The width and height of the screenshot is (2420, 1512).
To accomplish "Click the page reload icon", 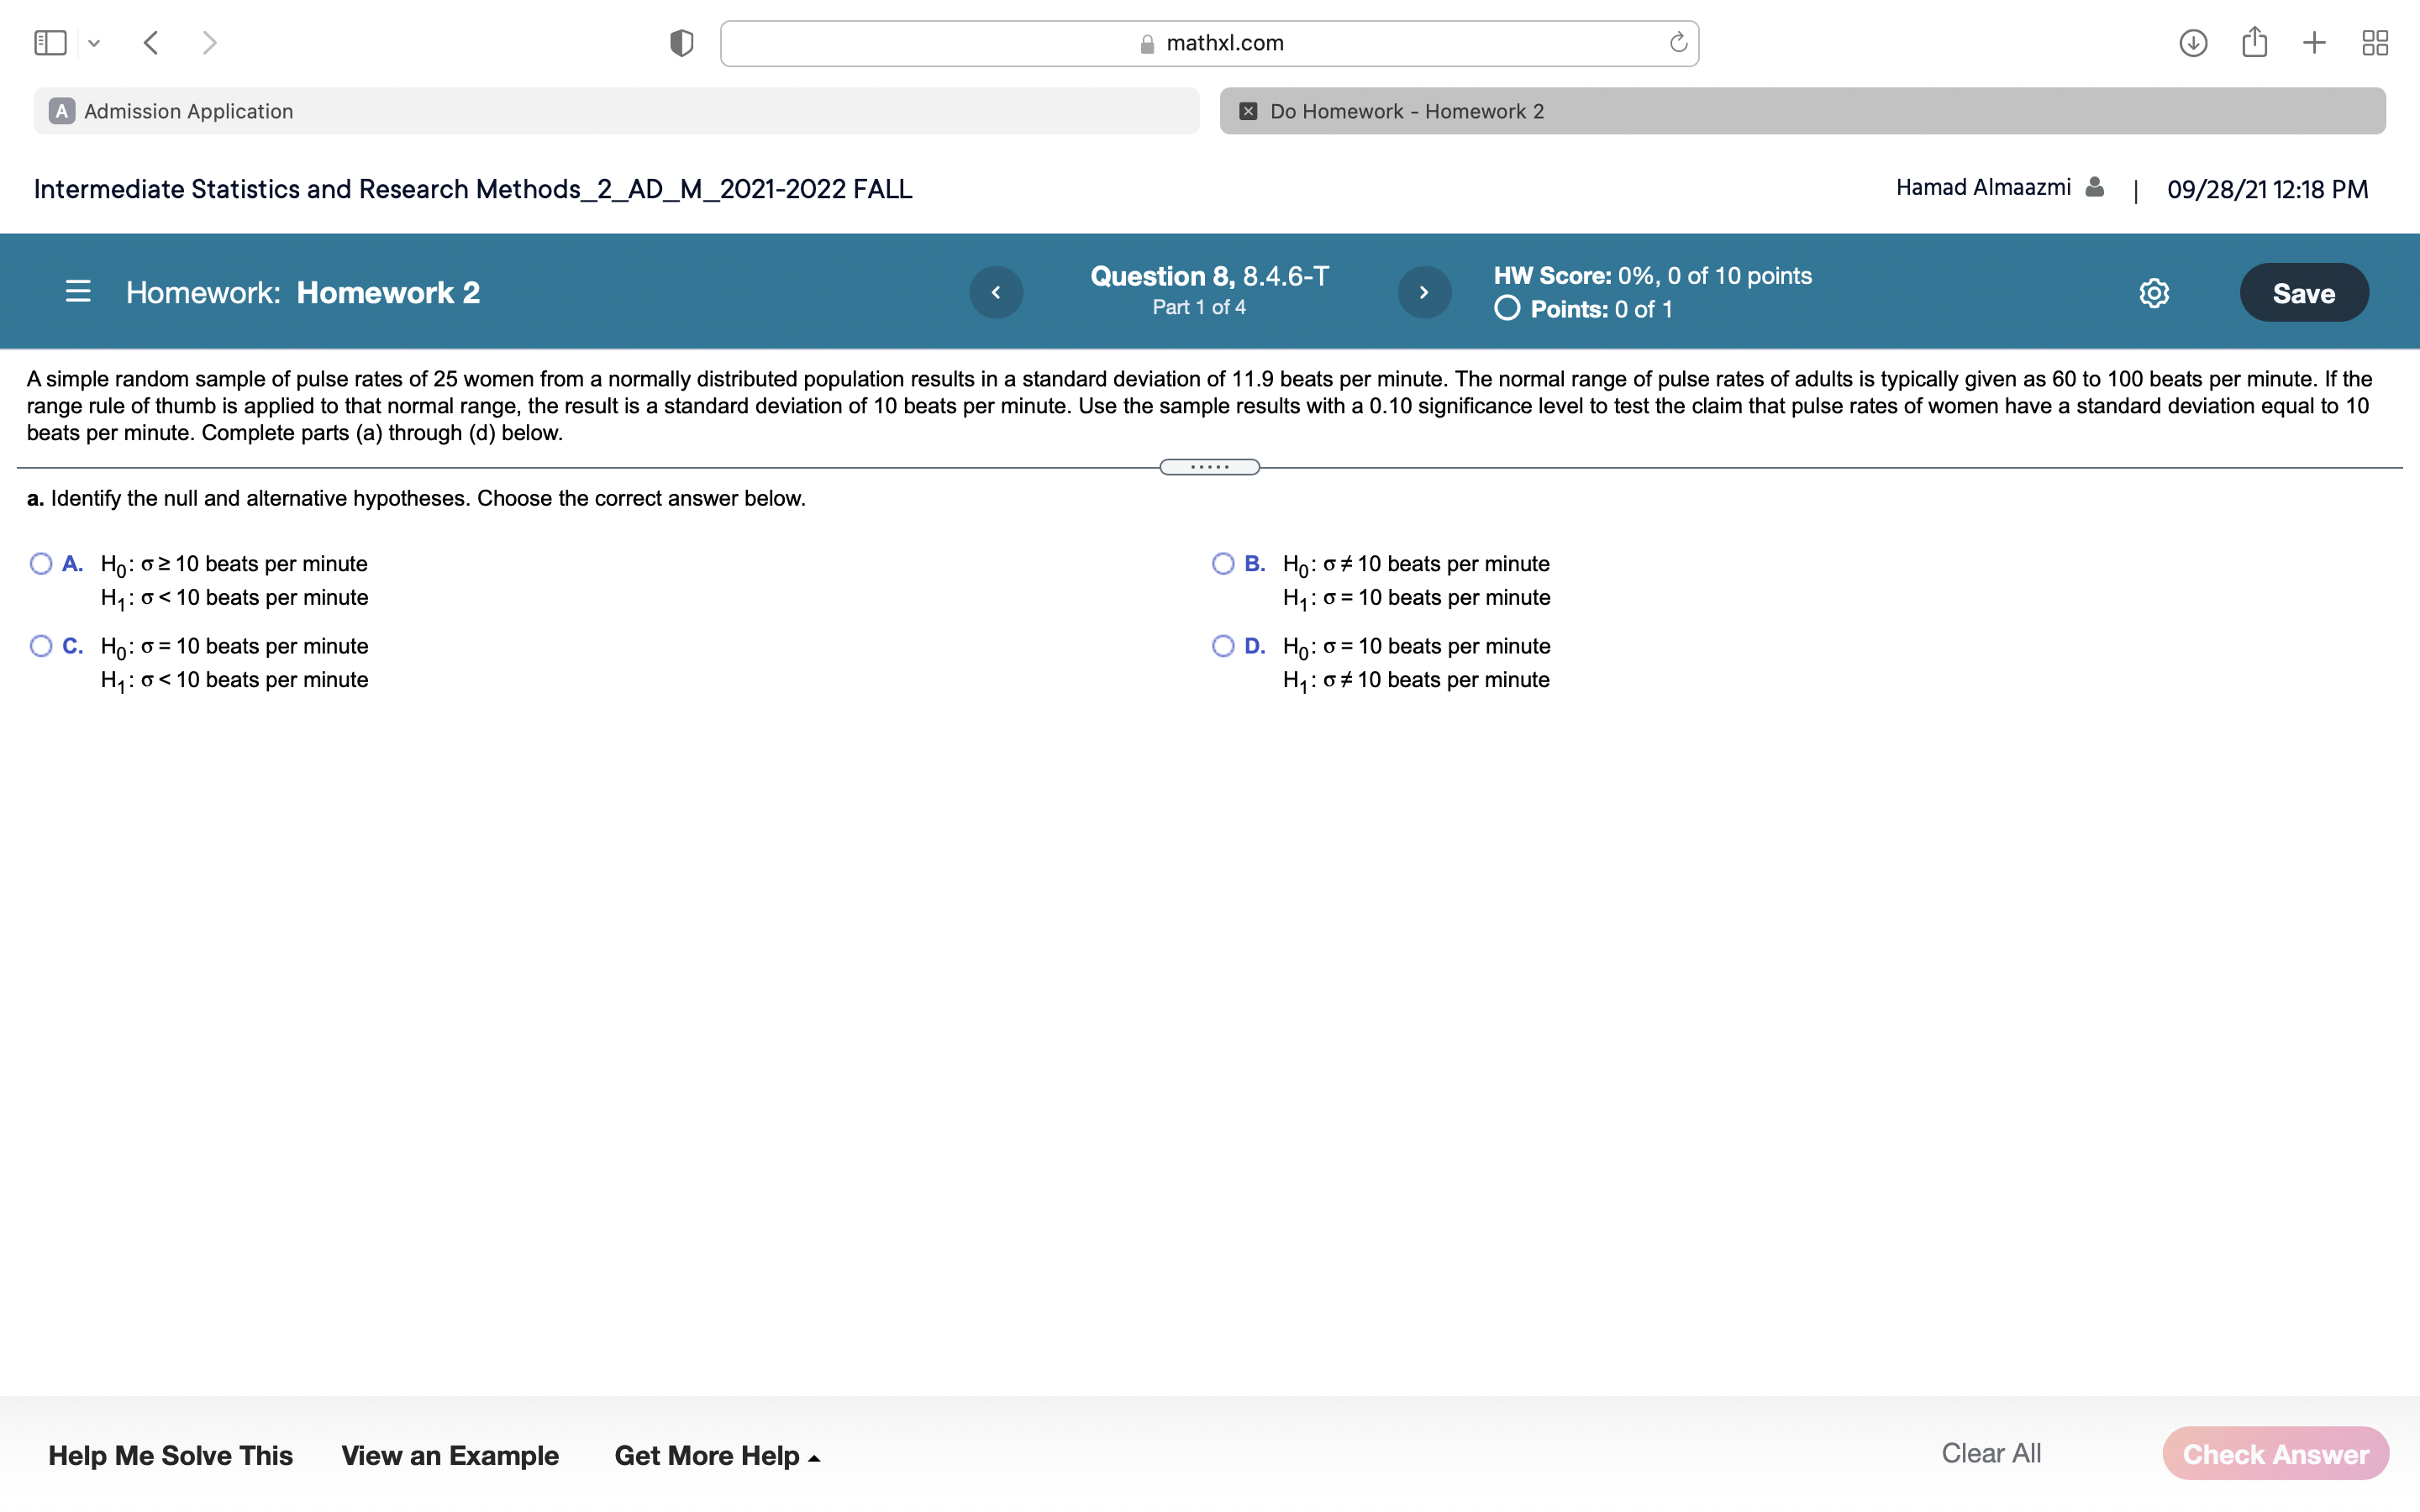I will (1678, 43).
